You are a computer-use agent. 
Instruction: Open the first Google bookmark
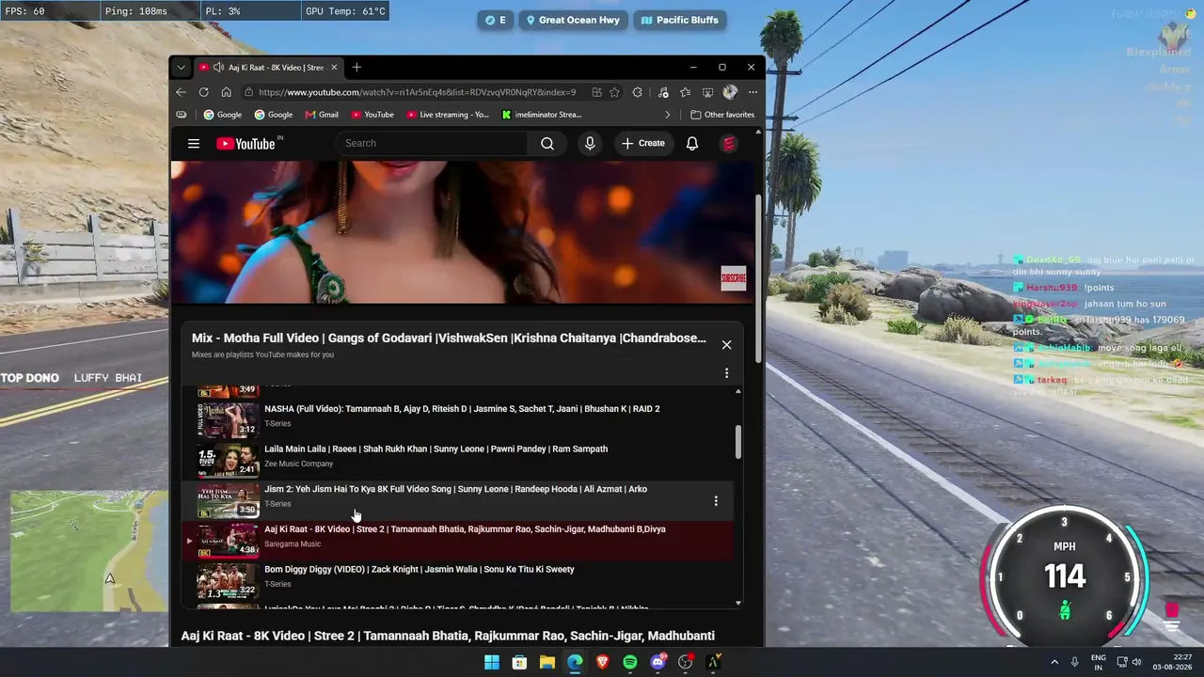223,115
